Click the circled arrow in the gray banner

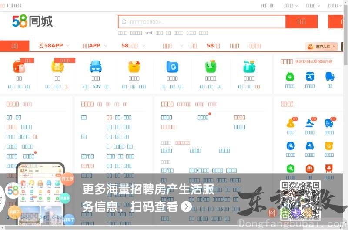(x=186, y=206)
